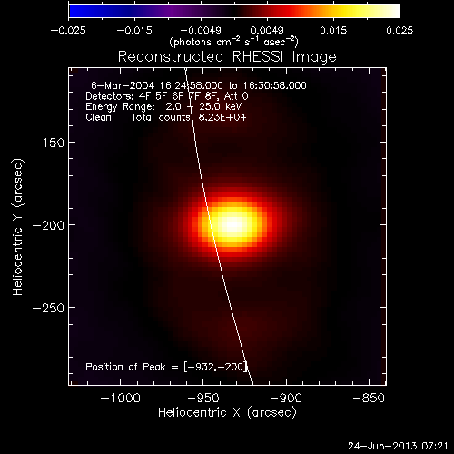
Task: Click the 'Heliocentric Y (arcsec)' axis label
Action: coord(18,227)
